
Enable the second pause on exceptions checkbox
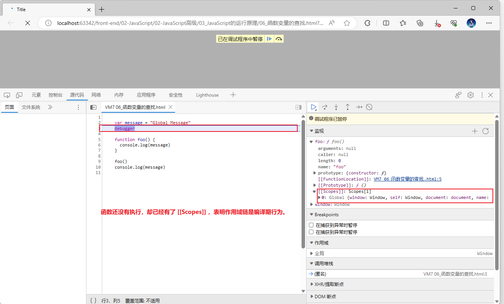pos(312,232)
